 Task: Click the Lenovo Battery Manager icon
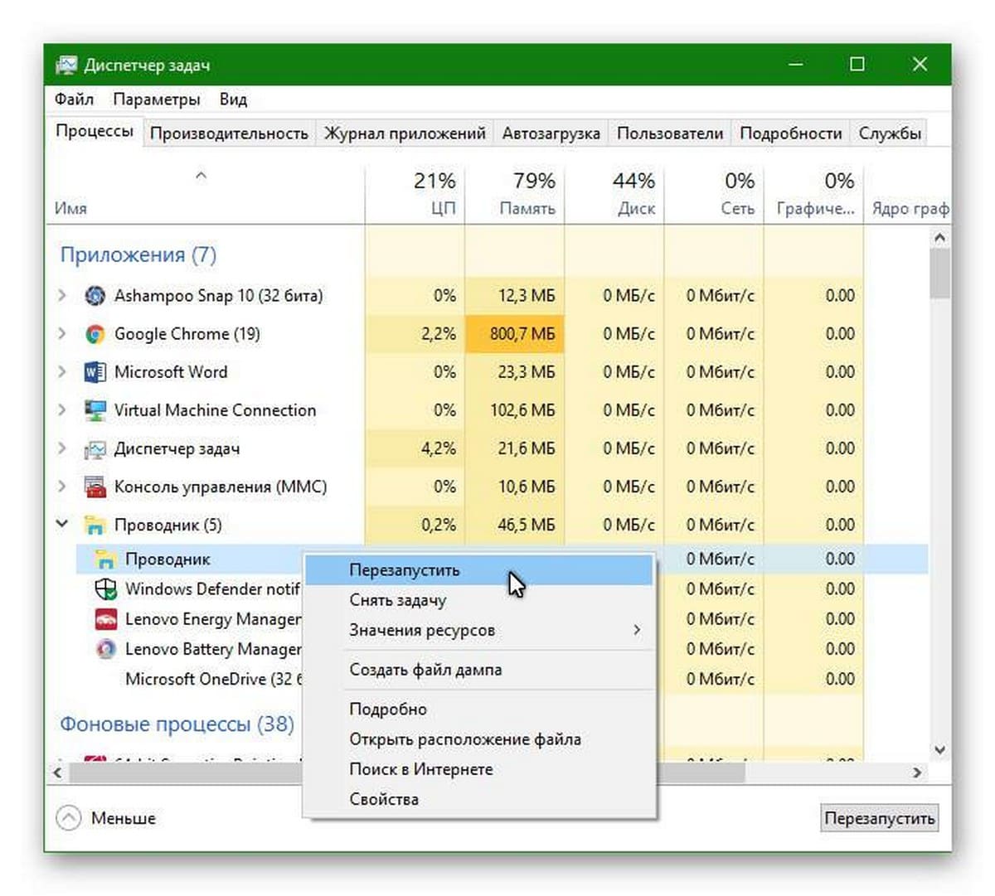point(106,649)
